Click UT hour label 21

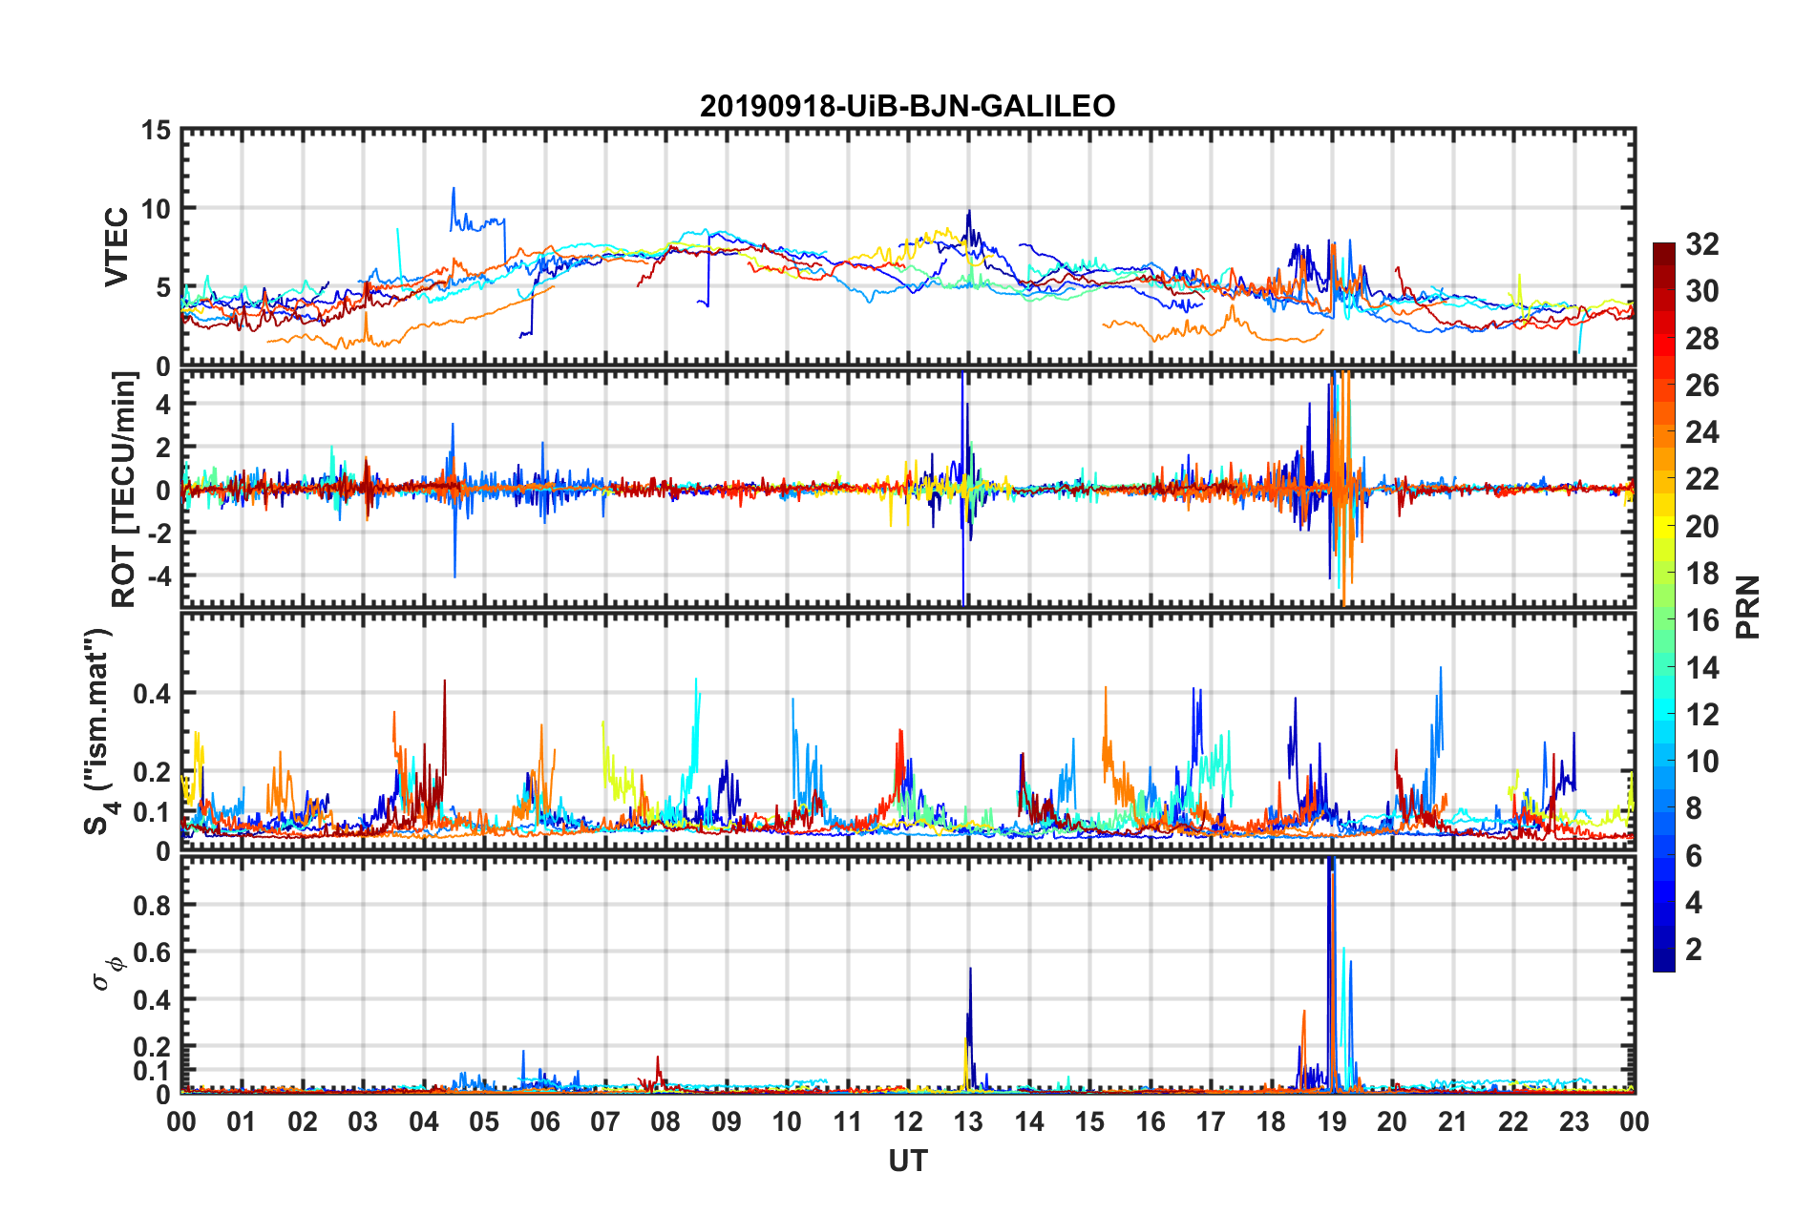(x=1453, y=1121)
